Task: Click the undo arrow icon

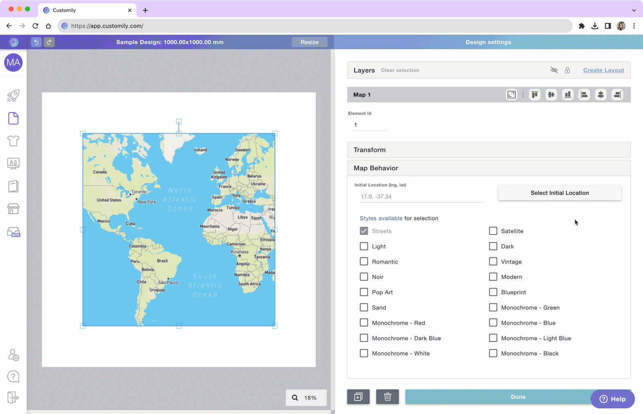Action: point(36,42)
